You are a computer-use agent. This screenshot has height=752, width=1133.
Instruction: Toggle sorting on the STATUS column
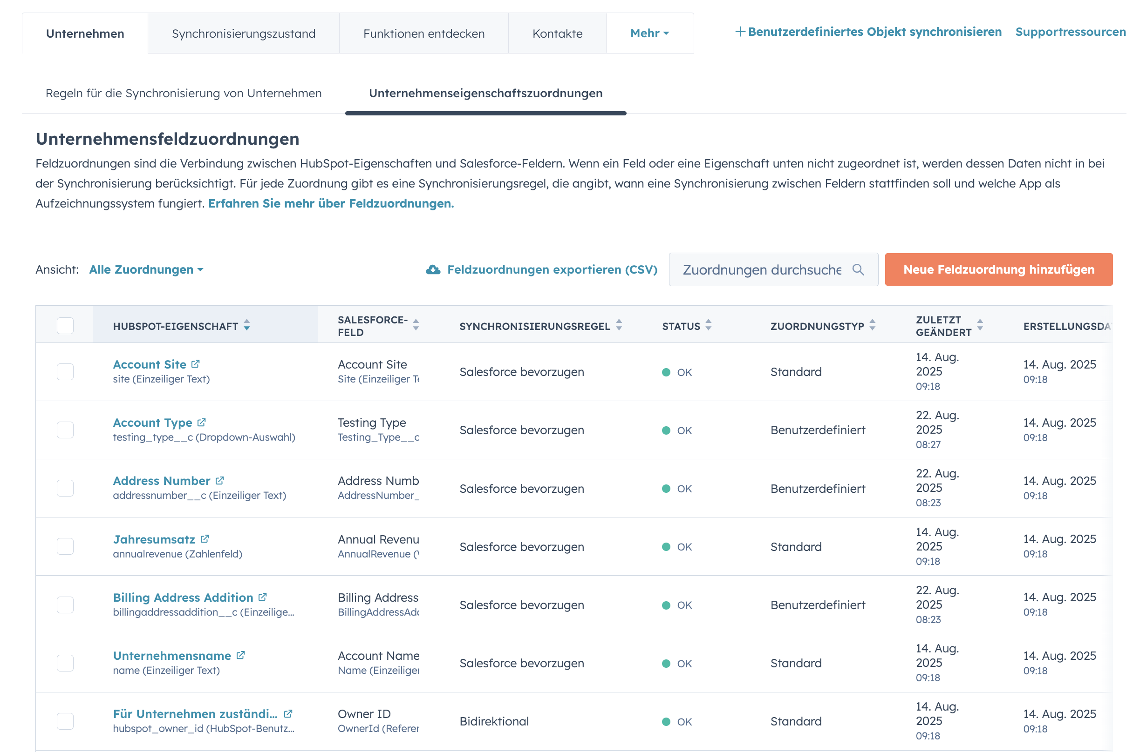708,326
